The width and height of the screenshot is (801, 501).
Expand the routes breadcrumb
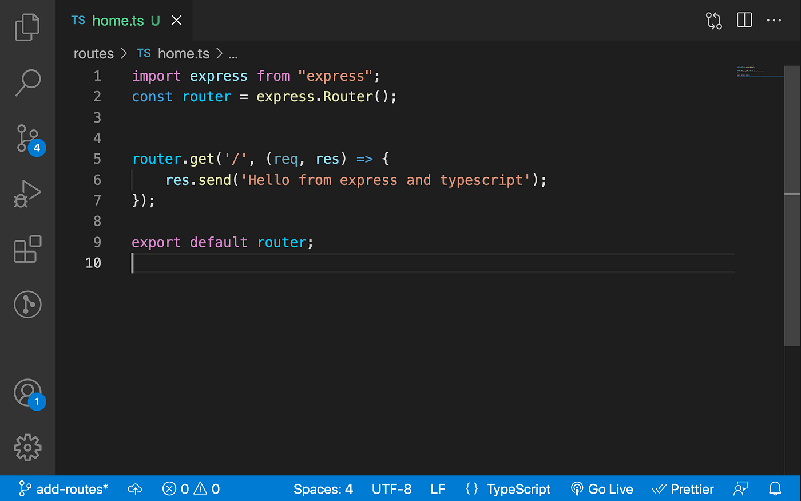pos(93,53)
